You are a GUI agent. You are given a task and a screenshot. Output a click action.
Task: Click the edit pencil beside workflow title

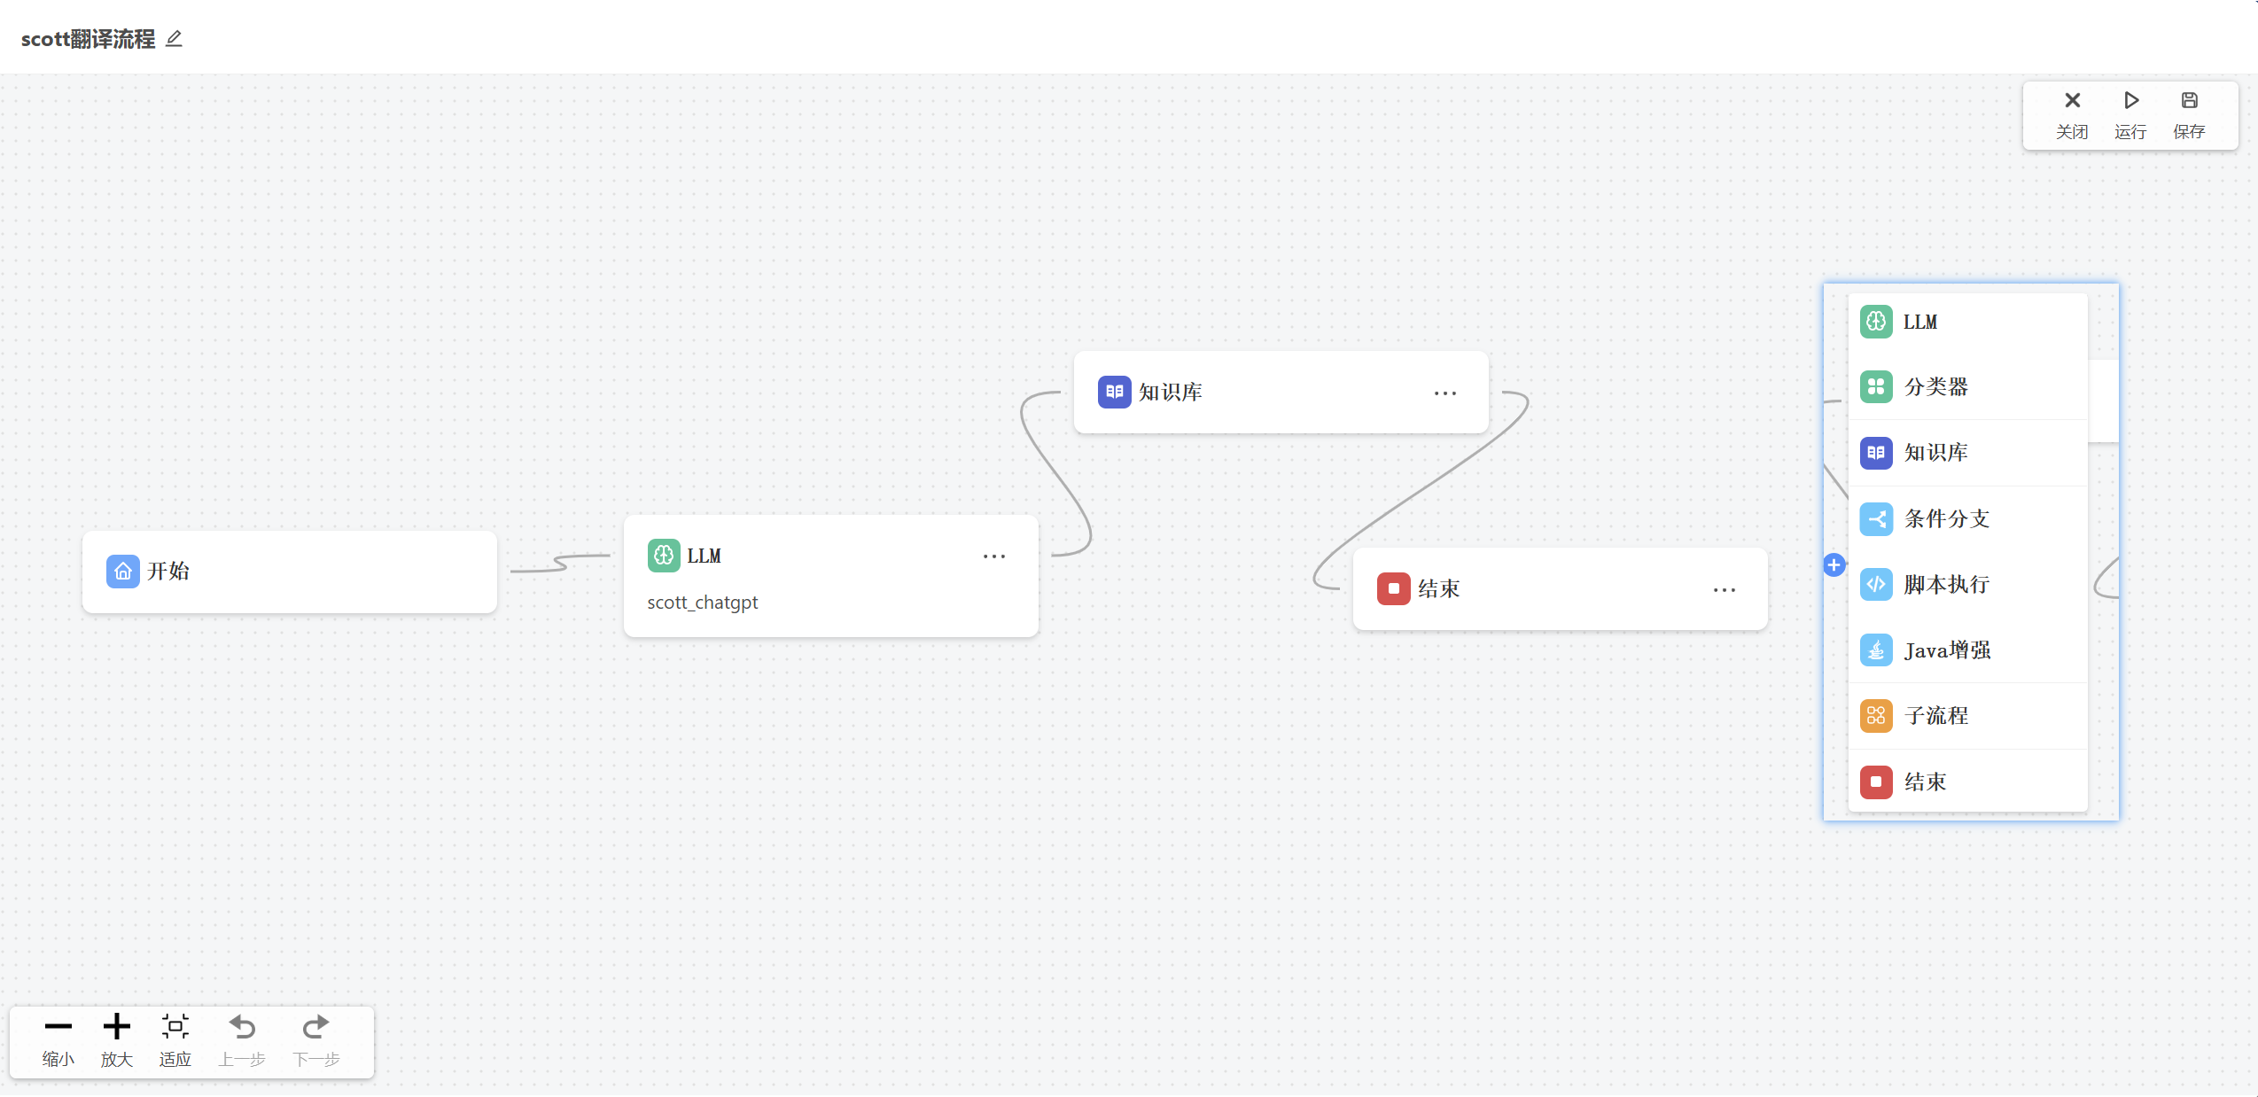175,39
